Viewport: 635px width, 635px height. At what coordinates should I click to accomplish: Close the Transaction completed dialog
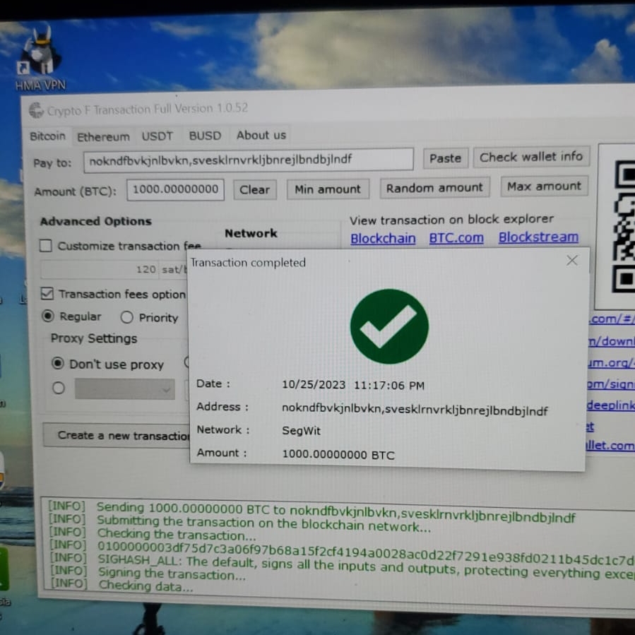click(572, 261)
